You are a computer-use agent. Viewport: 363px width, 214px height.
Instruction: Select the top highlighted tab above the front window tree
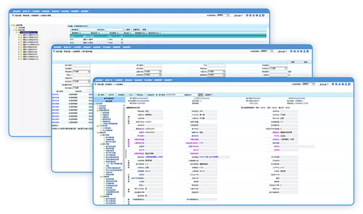(109, 98)
